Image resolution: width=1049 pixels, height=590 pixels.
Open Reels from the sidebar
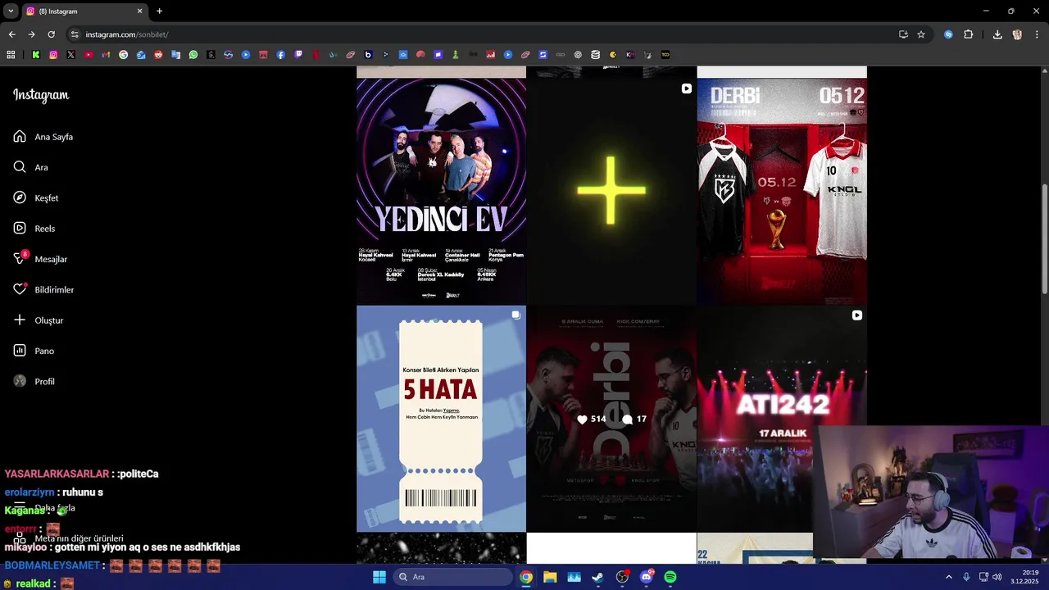pos(34,229)
